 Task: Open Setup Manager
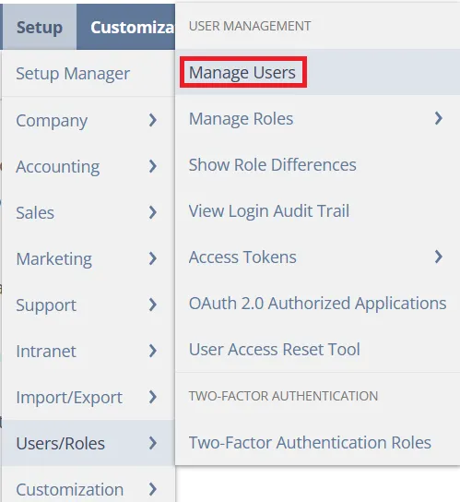coord(73,74)
